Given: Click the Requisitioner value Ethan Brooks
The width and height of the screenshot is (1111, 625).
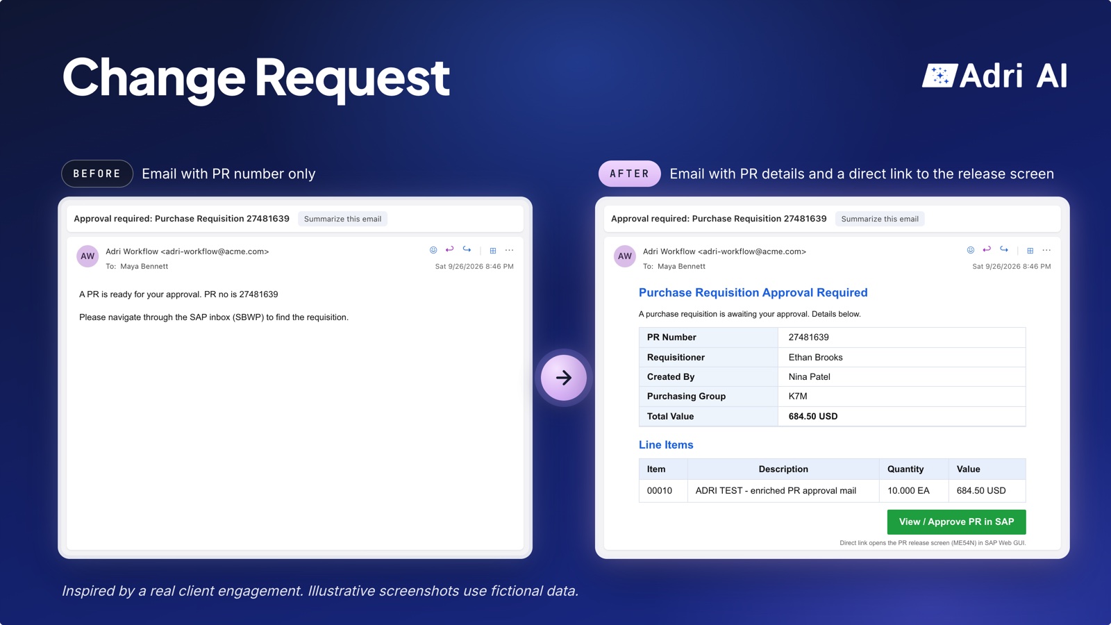Looking at the screenshot, I should [815, 358].
